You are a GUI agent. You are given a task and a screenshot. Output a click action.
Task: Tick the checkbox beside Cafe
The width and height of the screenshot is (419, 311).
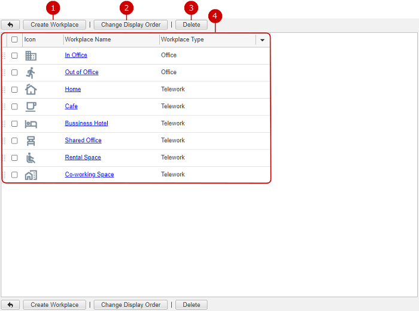[x=14, y=106]
